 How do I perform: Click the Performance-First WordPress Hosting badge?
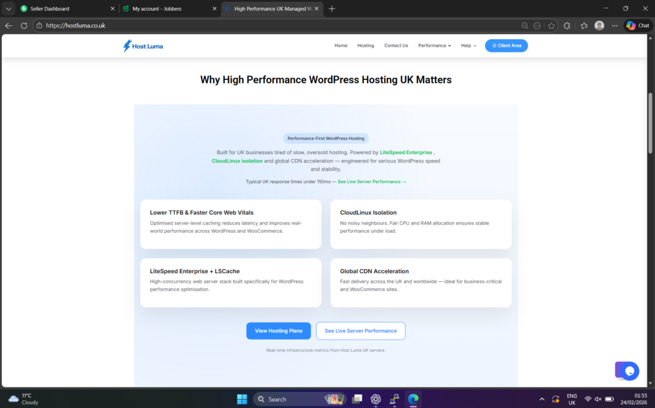pyautogui.click(x=326, y=138)
